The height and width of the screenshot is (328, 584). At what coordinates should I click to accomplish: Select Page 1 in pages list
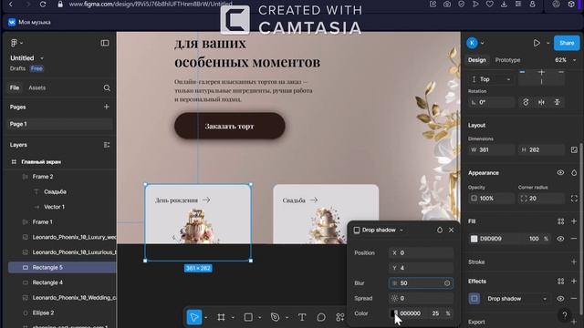pos(60,124)
